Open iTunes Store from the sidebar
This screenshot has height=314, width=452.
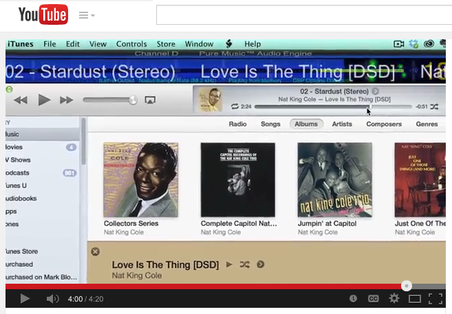click(x=43, y=251)
